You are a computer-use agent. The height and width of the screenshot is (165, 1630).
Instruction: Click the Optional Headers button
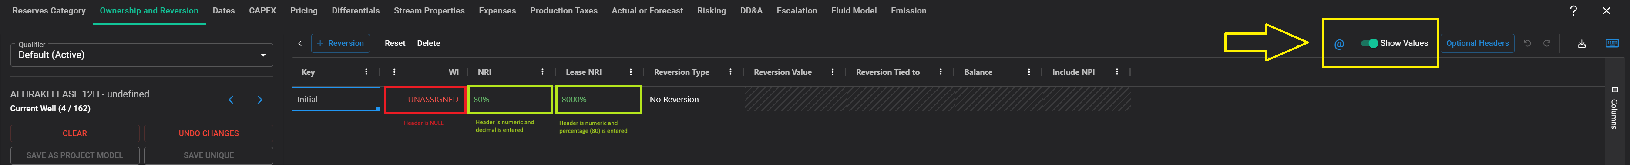pyautogui.click(x=1478, y=43)
